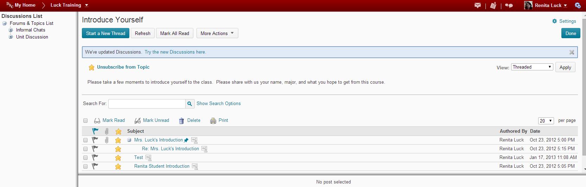Expand the Informal Chats forum node
Viewport: 586px width, 187px height.
pos(11,30)
